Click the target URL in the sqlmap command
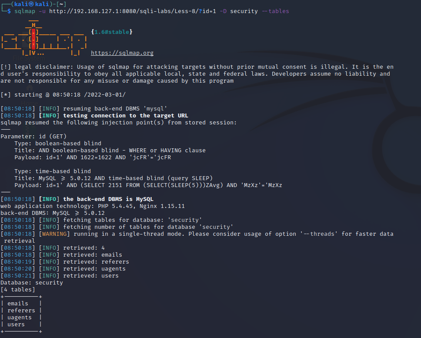Screen dimensions: 421x338 132,11
